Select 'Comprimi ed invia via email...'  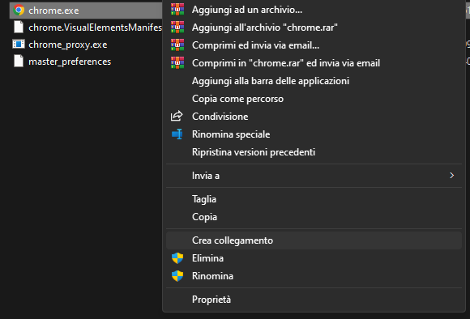(x=314, y=45)
